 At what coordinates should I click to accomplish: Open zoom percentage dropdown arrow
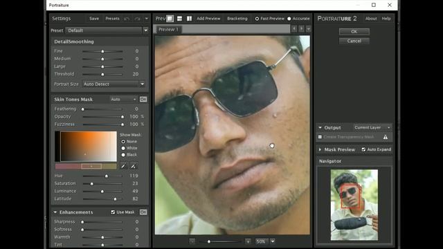tap(273, 241)
